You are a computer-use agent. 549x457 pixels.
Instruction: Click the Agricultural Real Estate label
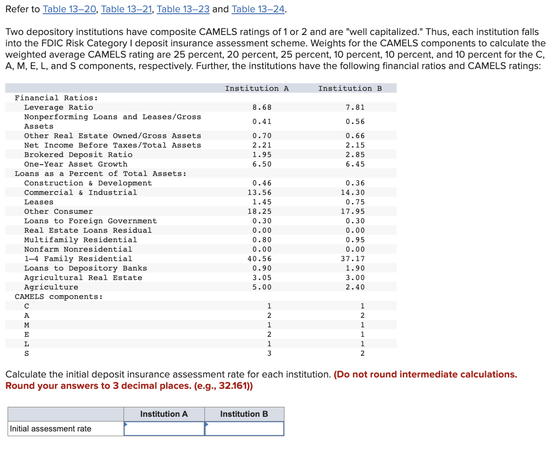click(83, 278)
